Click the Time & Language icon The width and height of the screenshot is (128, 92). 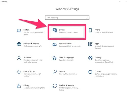pyautogui.click(x=55, y=58)
